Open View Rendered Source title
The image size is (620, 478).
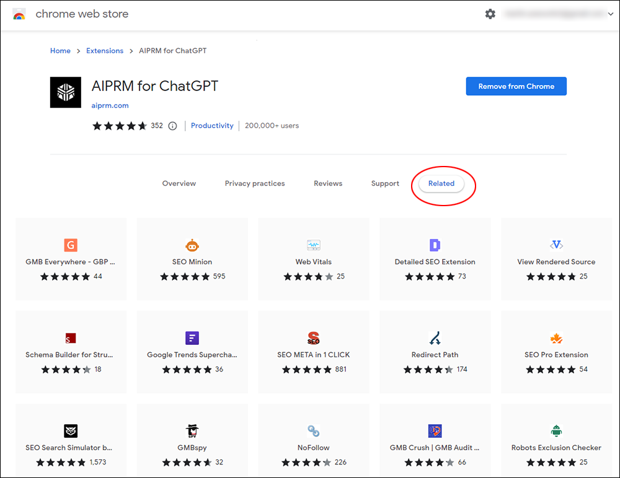[556, 262]
